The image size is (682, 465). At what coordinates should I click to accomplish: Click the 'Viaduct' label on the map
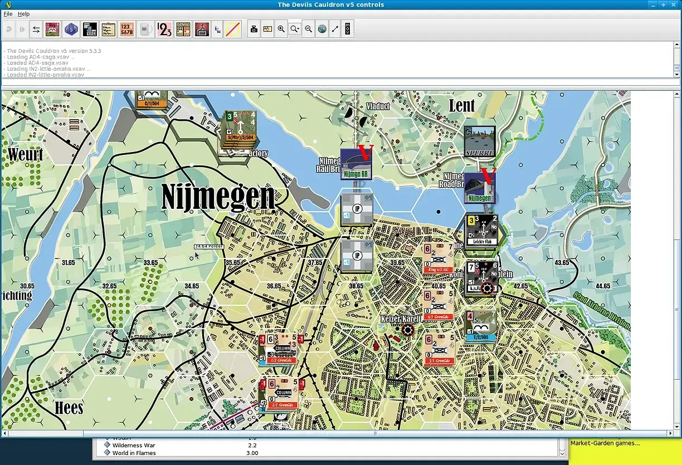[x=378, y=106]
